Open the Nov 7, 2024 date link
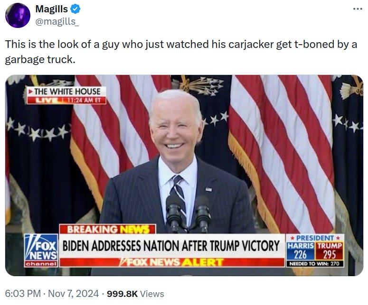The width and height of the screenshot is (368, 305). click(73, 294)
